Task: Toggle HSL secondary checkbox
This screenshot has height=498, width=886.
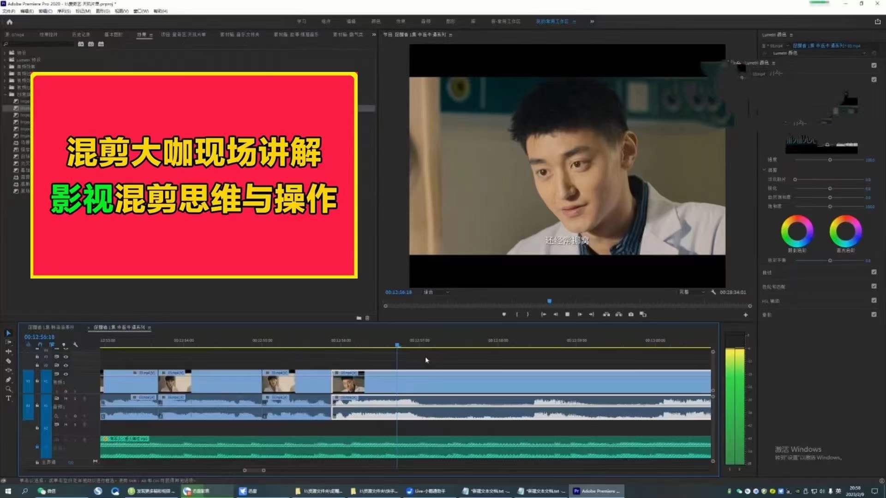Action: pos(874,300)
